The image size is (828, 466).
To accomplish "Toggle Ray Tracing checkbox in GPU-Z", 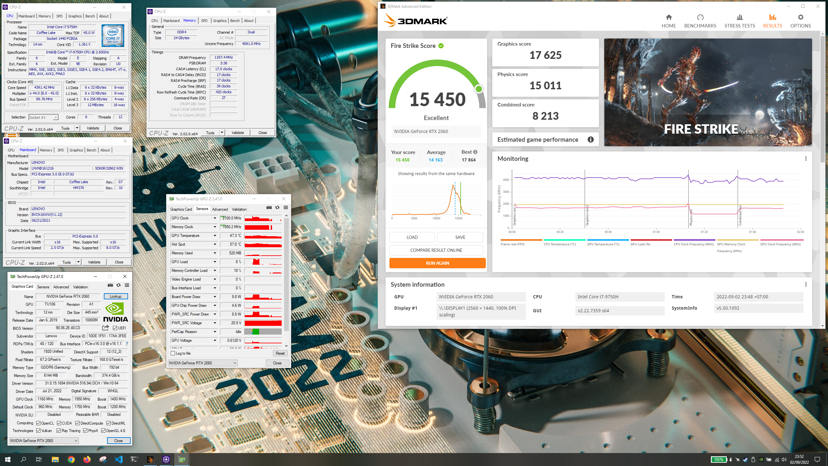I will (x=59, y=431).
